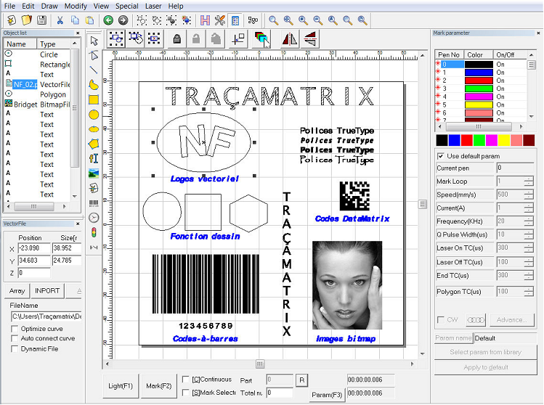
Task: Click the Open file folder icon
Action: tap(26, 20)
